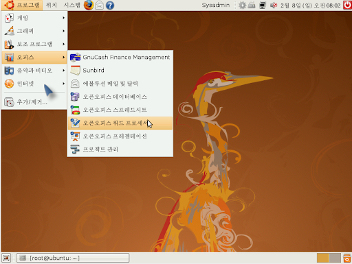This screenshot has height=264, width=352.
Task: Click the GnuCash Finance Management icon
Action: pos(75,57)
